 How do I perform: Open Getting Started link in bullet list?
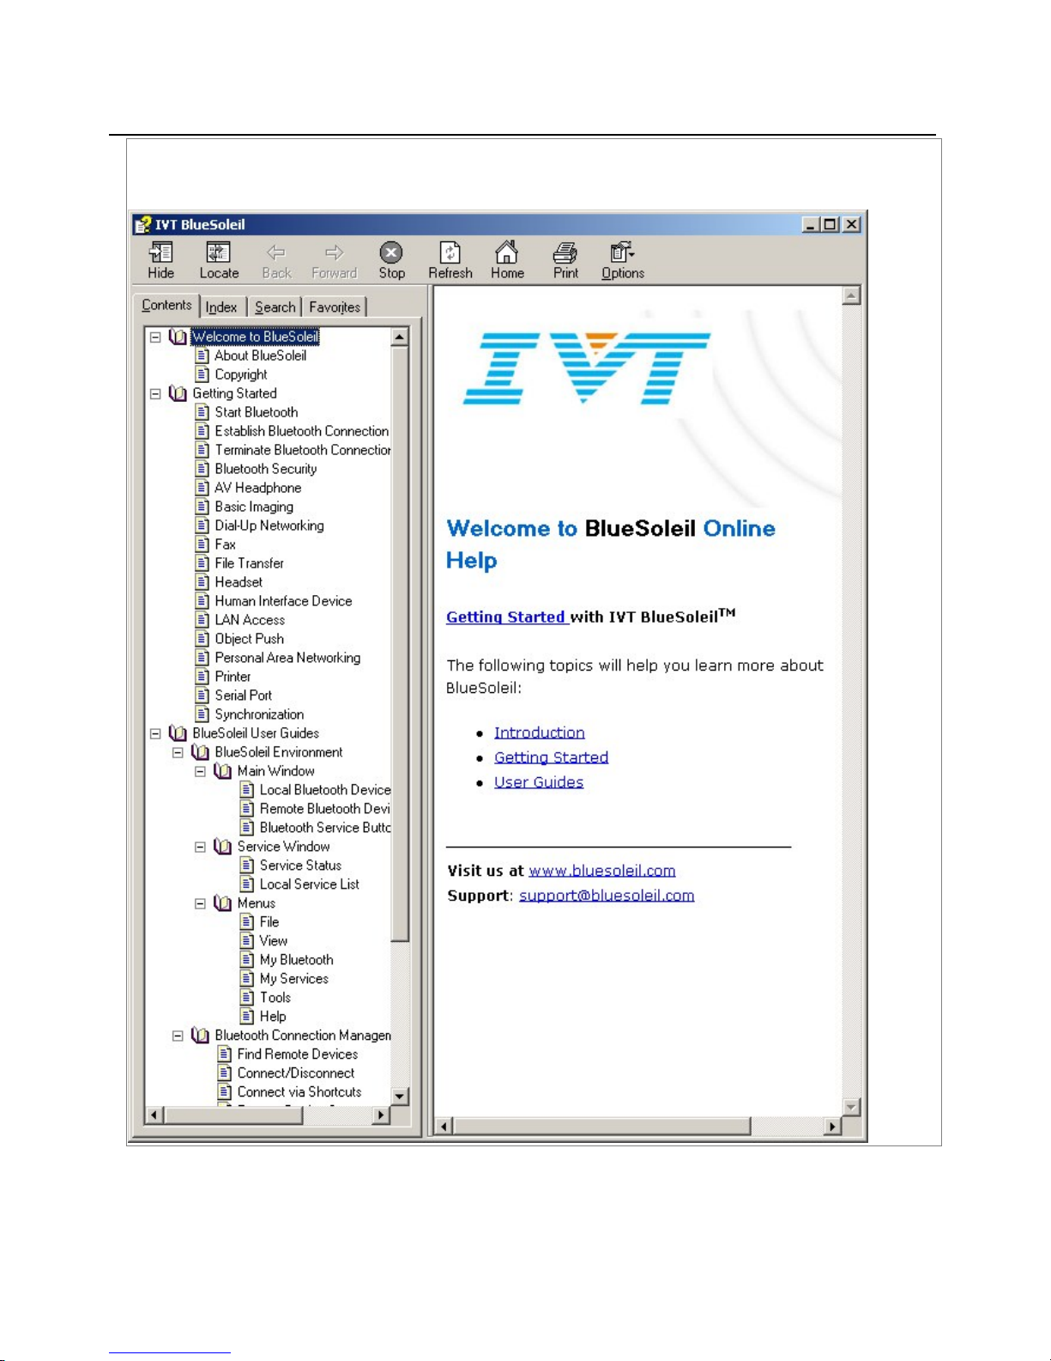click(x=551, y=757)
